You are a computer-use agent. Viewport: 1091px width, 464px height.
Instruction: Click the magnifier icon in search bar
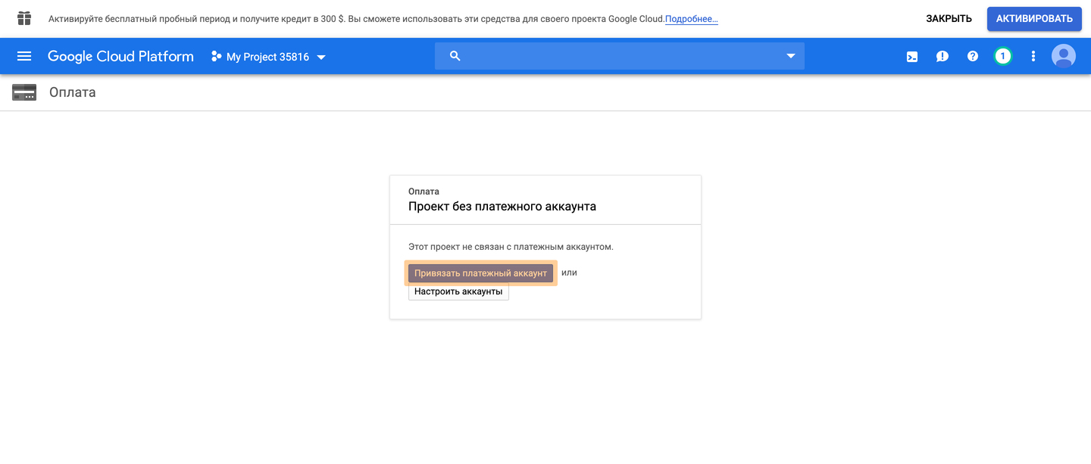coord(455,56)
